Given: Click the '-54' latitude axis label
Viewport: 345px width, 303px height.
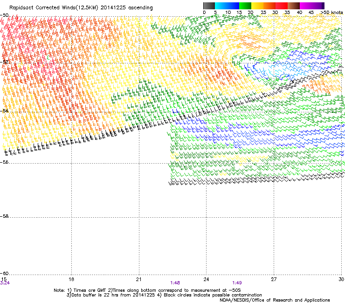Looking at the screenshot, I should coord(4,110).
